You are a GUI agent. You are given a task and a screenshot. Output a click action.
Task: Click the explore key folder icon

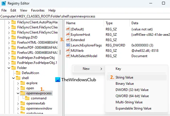[x=23, y=83]
